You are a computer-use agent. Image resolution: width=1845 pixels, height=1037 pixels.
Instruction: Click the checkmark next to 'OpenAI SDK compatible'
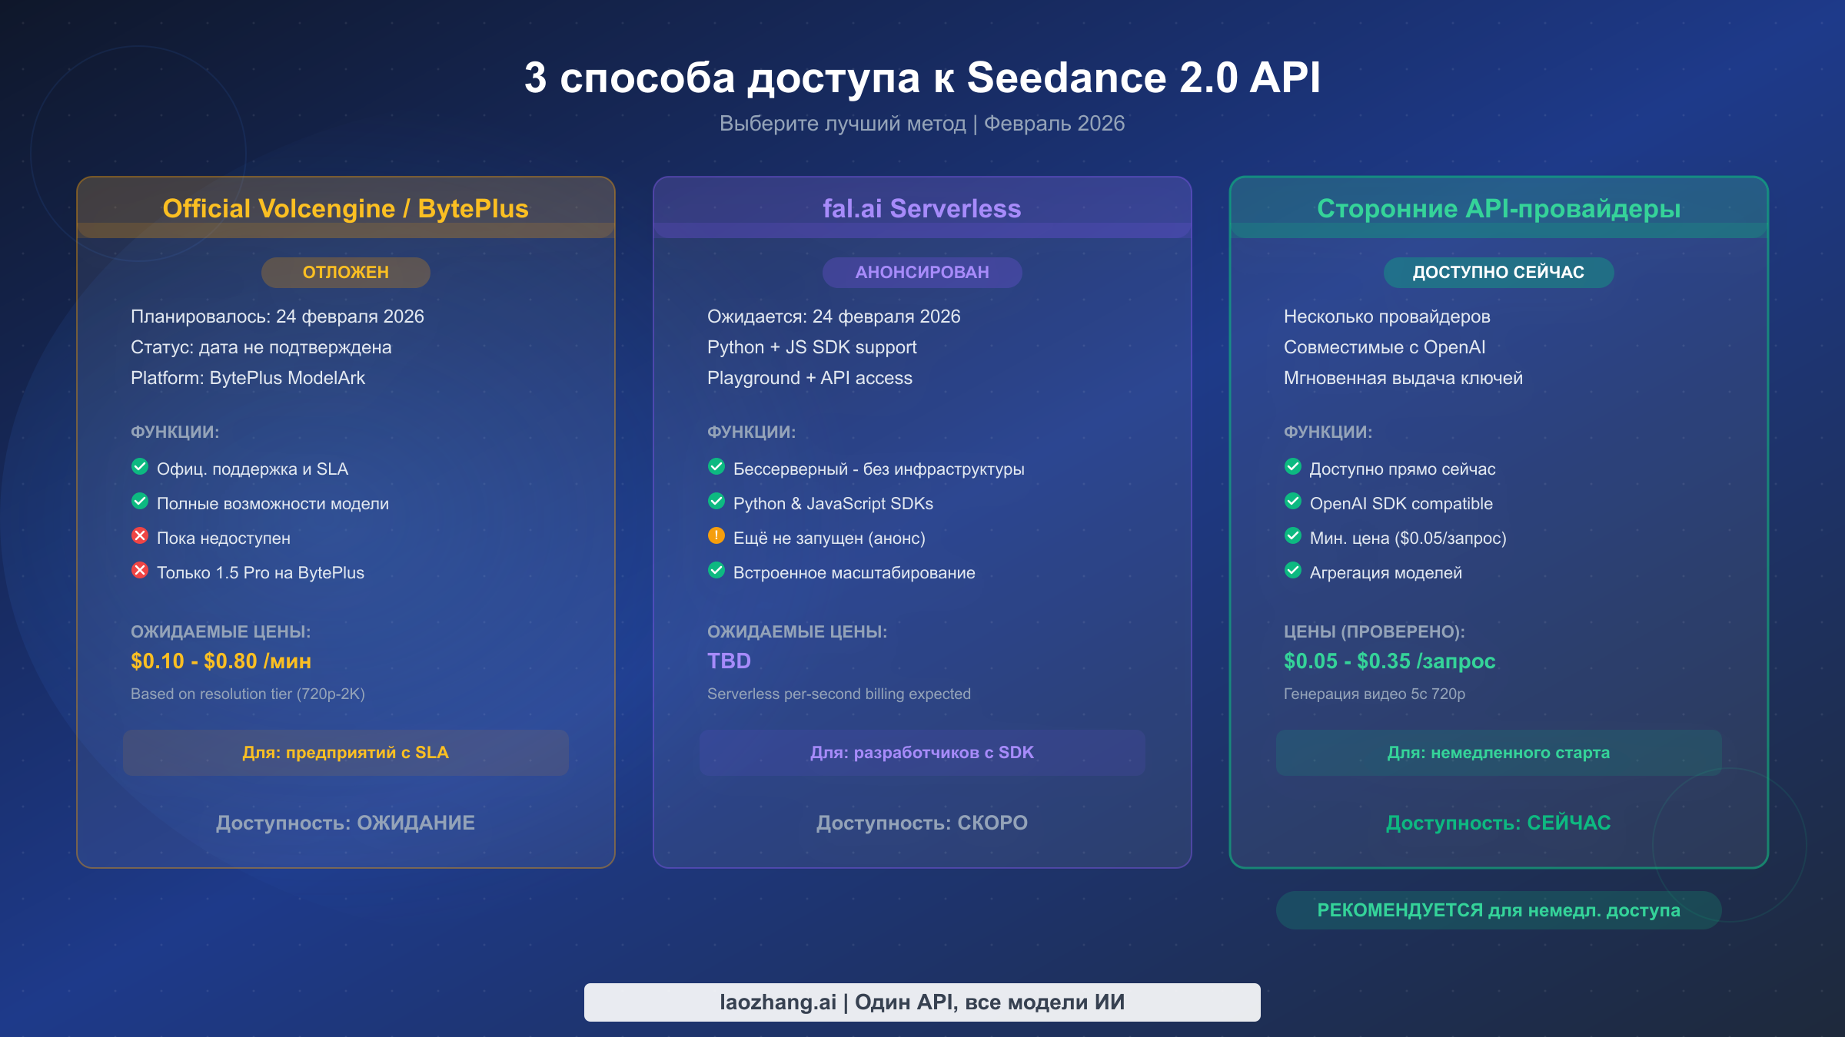tap(1292, 503)
